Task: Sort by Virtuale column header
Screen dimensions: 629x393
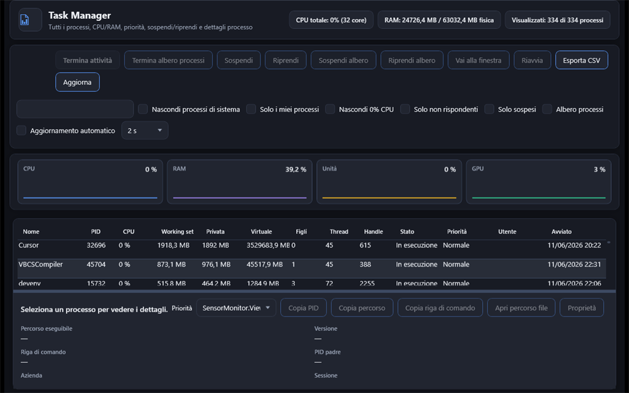Action: 261,232
